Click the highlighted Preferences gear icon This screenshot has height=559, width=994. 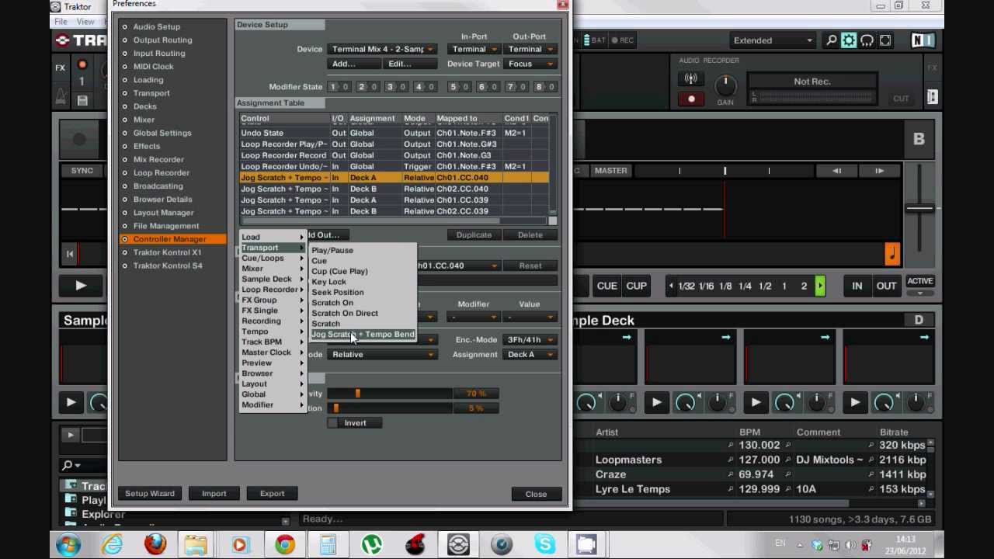click(850, 40)
